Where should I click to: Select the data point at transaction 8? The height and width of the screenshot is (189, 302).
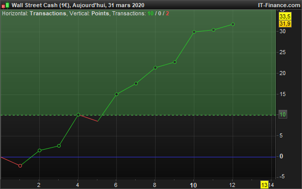156,68
